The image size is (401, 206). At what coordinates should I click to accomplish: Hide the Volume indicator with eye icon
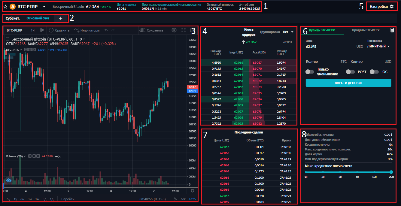[x=30, y=156]
